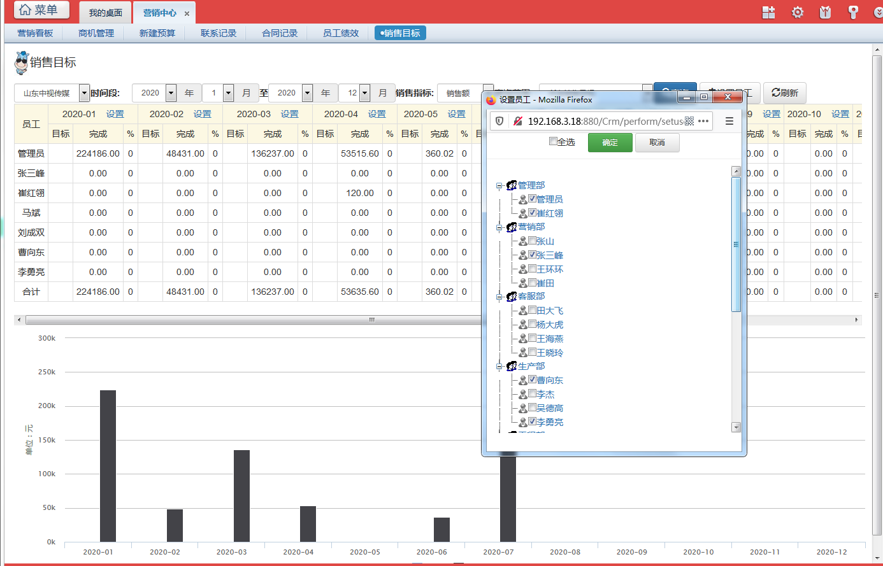Confirm with the green 确定 button

click(610, 143)
